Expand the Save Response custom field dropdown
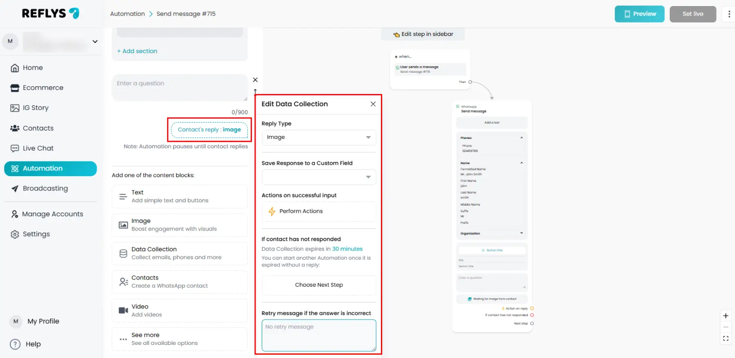Screen dimensions: 735x358 pyautogui.click(x=318, y=177)
